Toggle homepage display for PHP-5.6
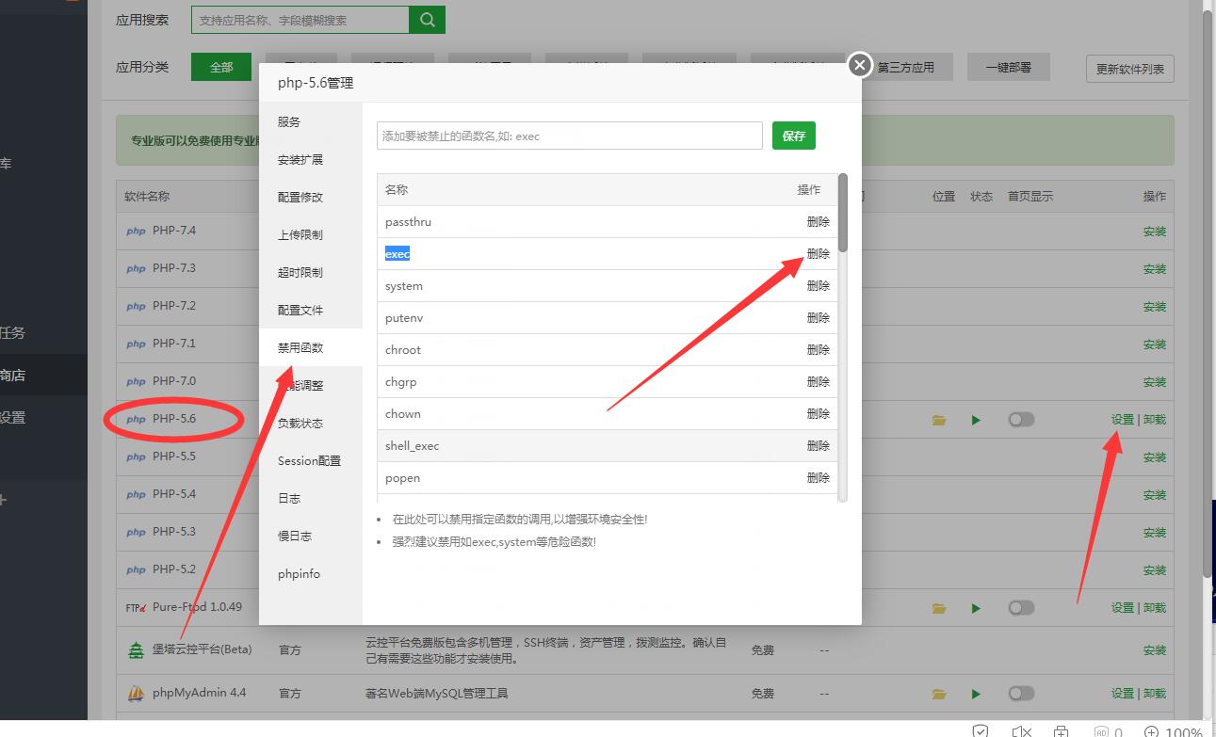The image size is (1216, 737). (x=1020, y=420)
